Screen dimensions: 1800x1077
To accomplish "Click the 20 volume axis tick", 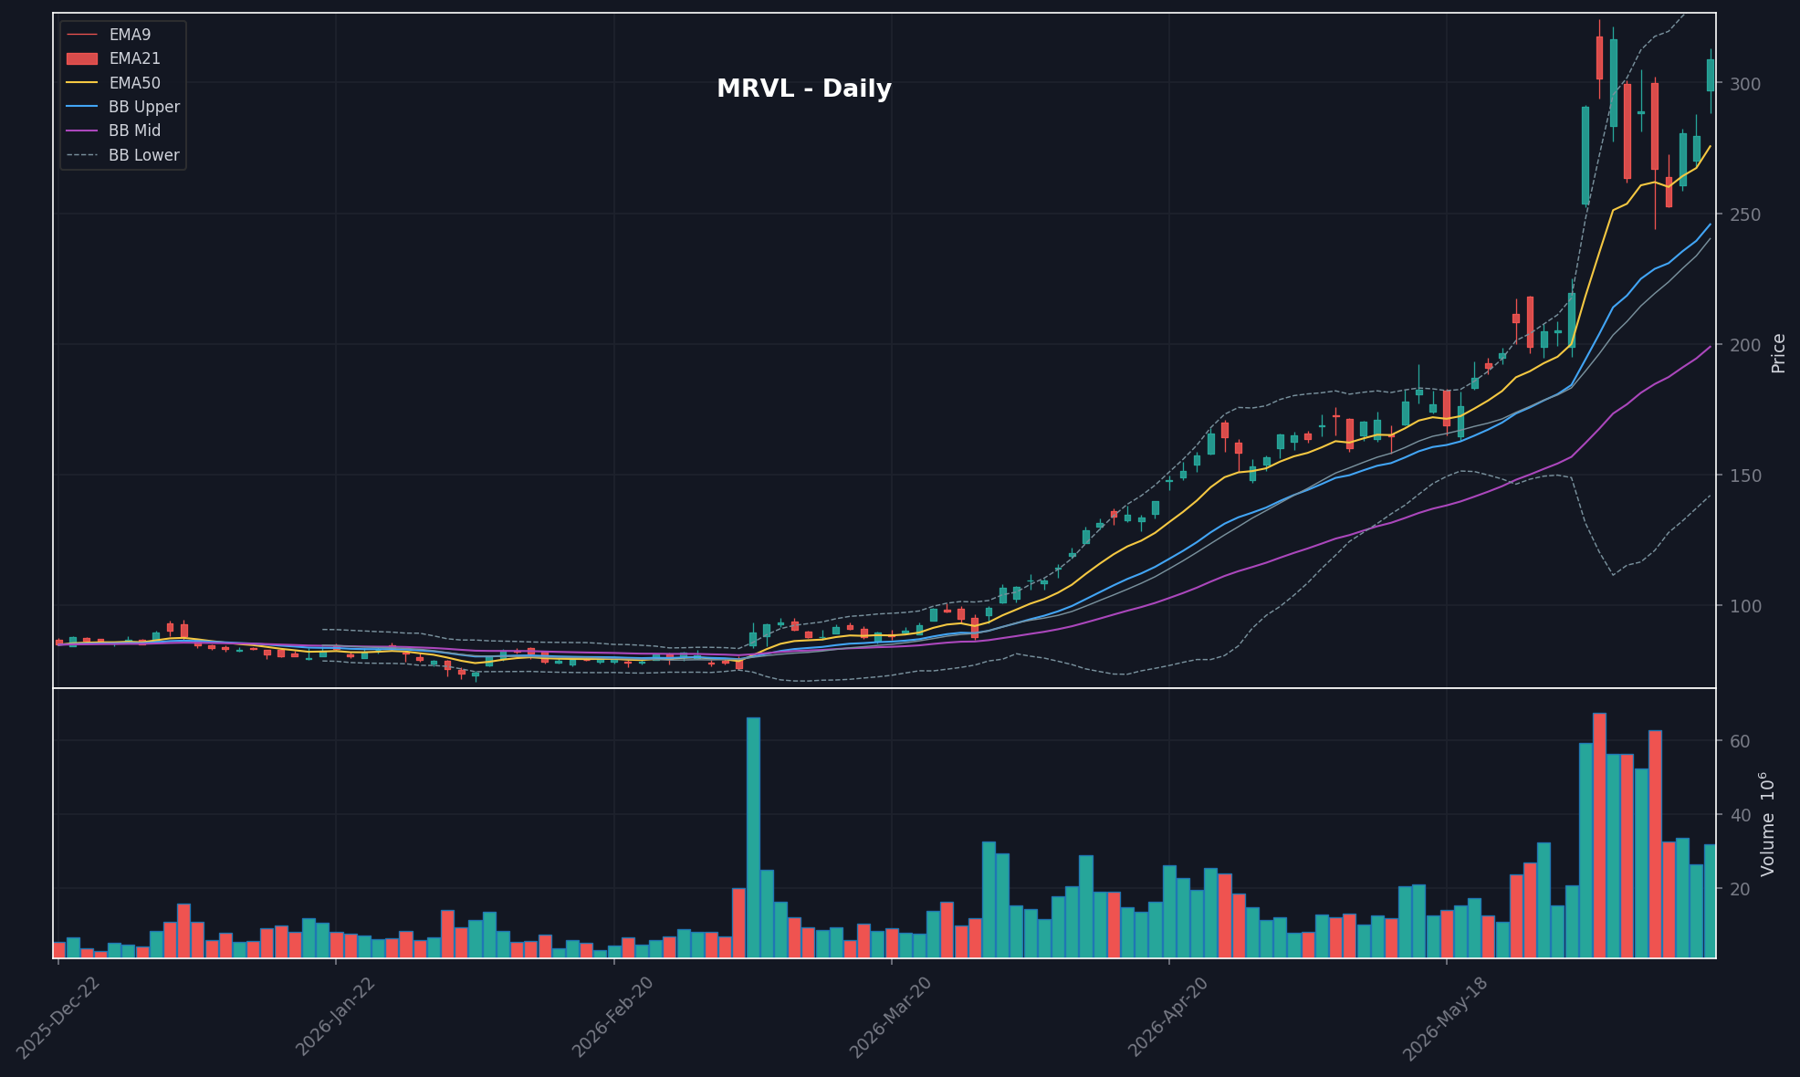I will tap(1740, 889).
